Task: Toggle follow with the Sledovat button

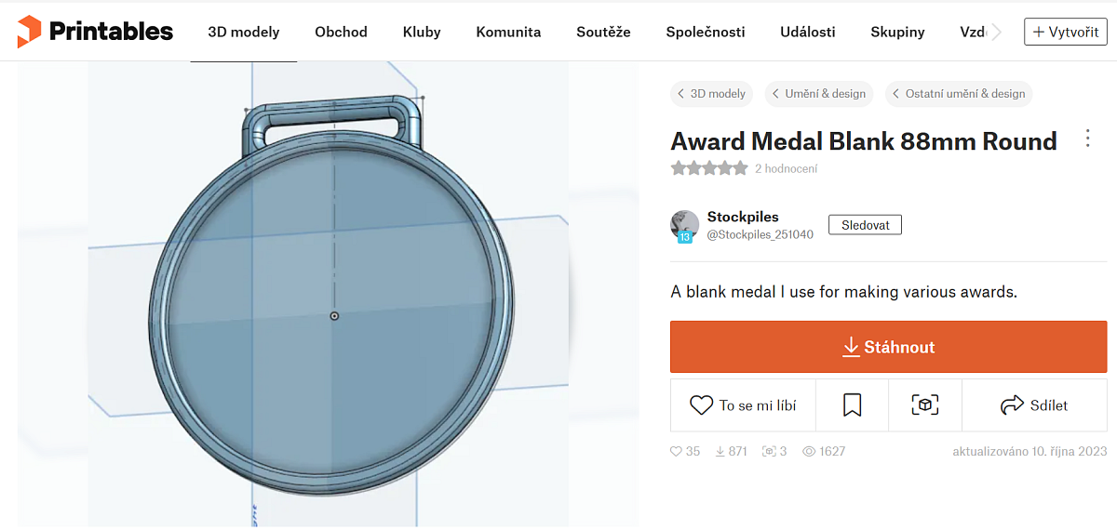Action: [865, 225]
